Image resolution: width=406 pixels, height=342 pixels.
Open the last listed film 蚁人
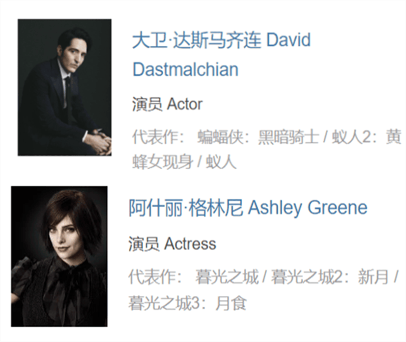221,162
